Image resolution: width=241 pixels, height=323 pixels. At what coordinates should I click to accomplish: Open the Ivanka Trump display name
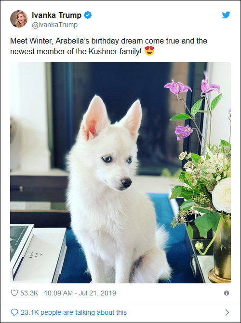tap(57, 15)
